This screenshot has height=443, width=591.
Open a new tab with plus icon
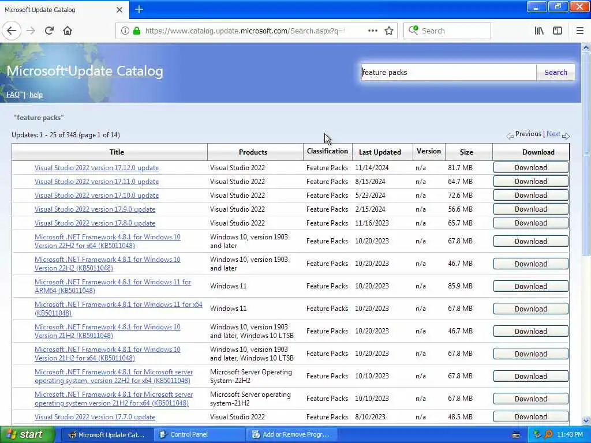139,9
